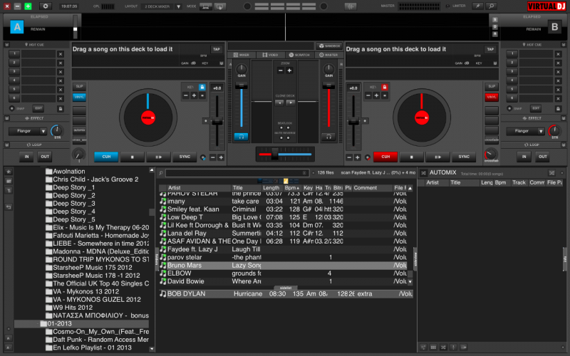Click deck A volume fader handle
The width and height of the screenshot is (570, 356).
pos(241,86)
